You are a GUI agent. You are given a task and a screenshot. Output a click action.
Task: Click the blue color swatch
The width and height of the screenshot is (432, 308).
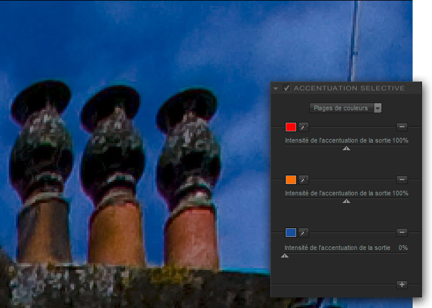point(291,232)
